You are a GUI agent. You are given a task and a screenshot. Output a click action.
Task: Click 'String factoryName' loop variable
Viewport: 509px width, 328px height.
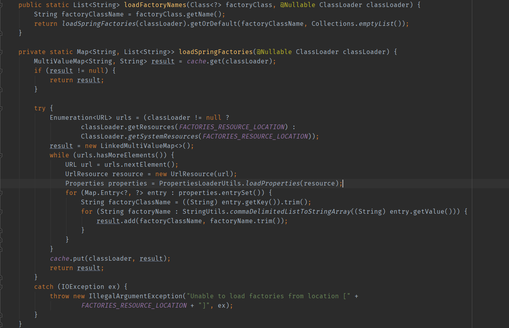point(136,211)
